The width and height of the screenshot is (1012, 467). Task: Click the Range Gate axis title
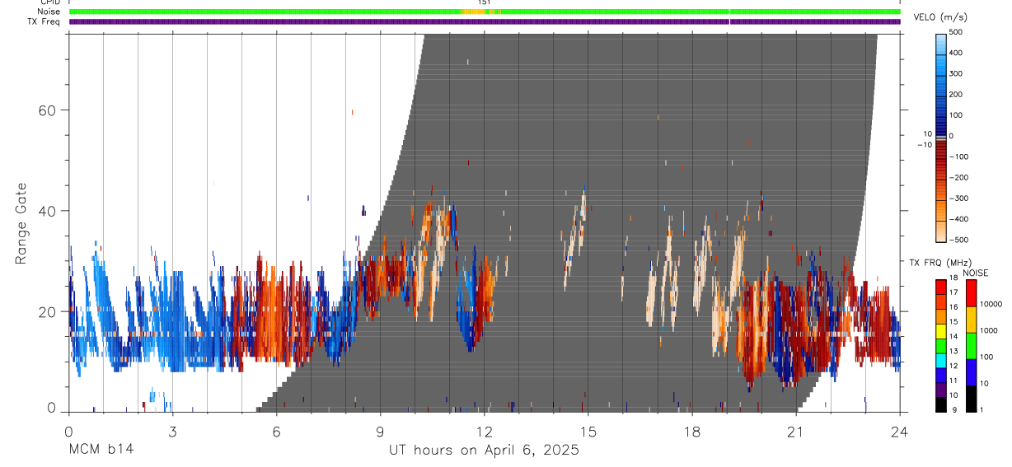click(x=21, y=224)
